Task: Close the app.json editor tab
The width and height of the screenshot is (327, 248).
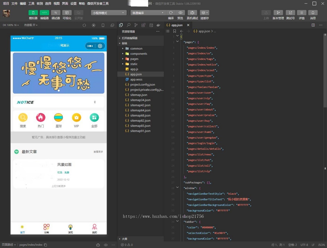Action: (188, 25)
